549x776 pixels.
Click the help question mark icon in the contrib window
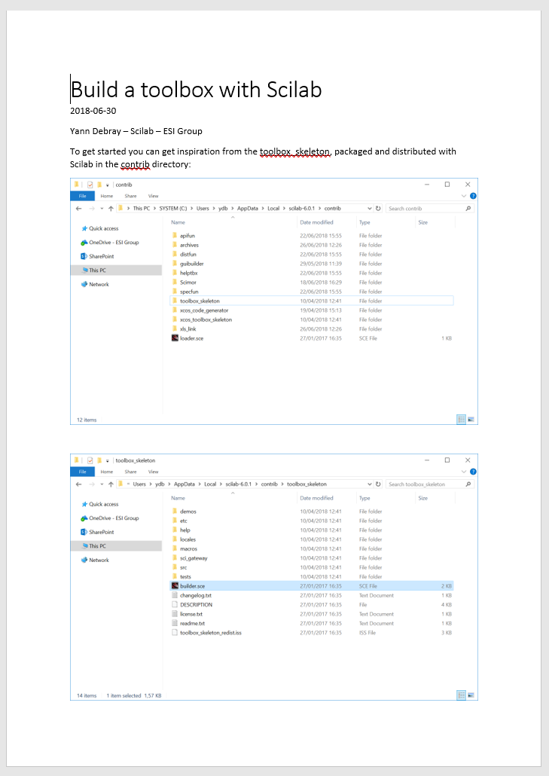pyautogui.click(x=473, y=196)
